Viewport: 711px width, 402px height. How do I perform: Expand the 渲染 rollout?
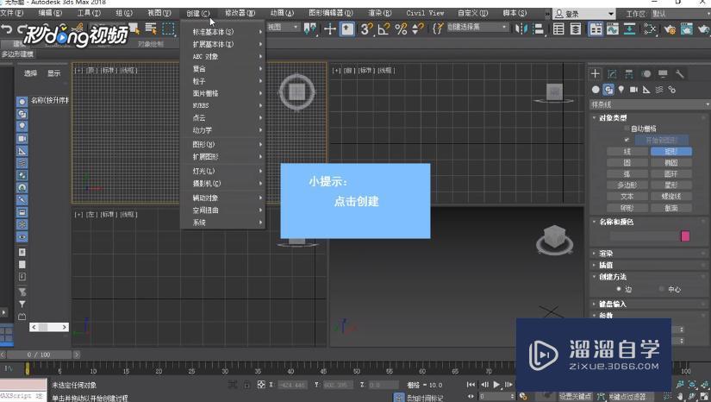point(606,254)
